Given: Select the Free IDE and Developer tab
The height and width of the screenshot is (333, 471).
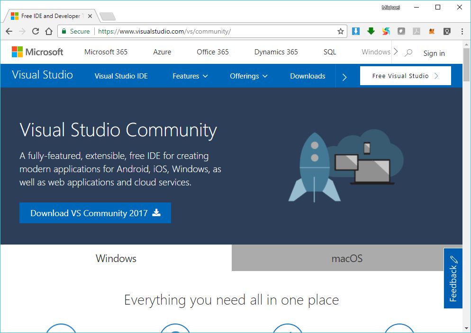Looking at the screenshot, I should 51,16.
